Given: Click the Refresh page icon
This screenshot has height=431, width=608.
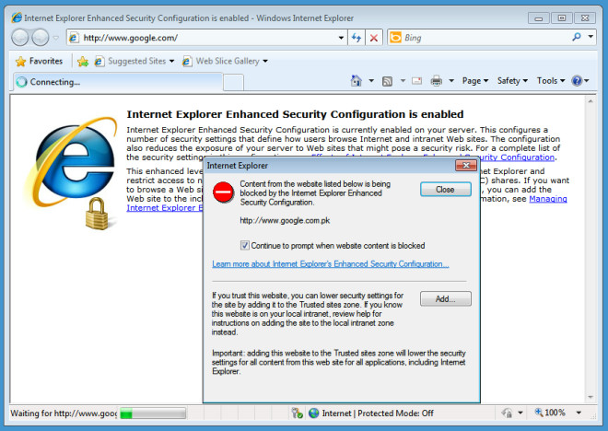Looking at the screenshot, I should coord(357,38).
